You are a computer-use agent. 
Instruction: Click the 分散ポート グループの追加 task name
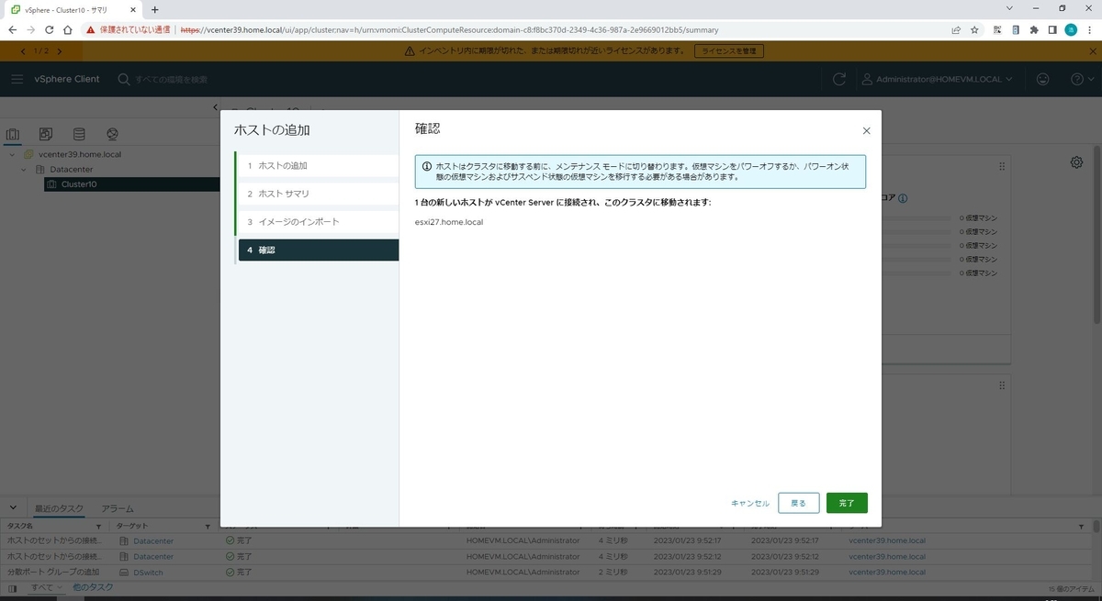tap(53, 573)
